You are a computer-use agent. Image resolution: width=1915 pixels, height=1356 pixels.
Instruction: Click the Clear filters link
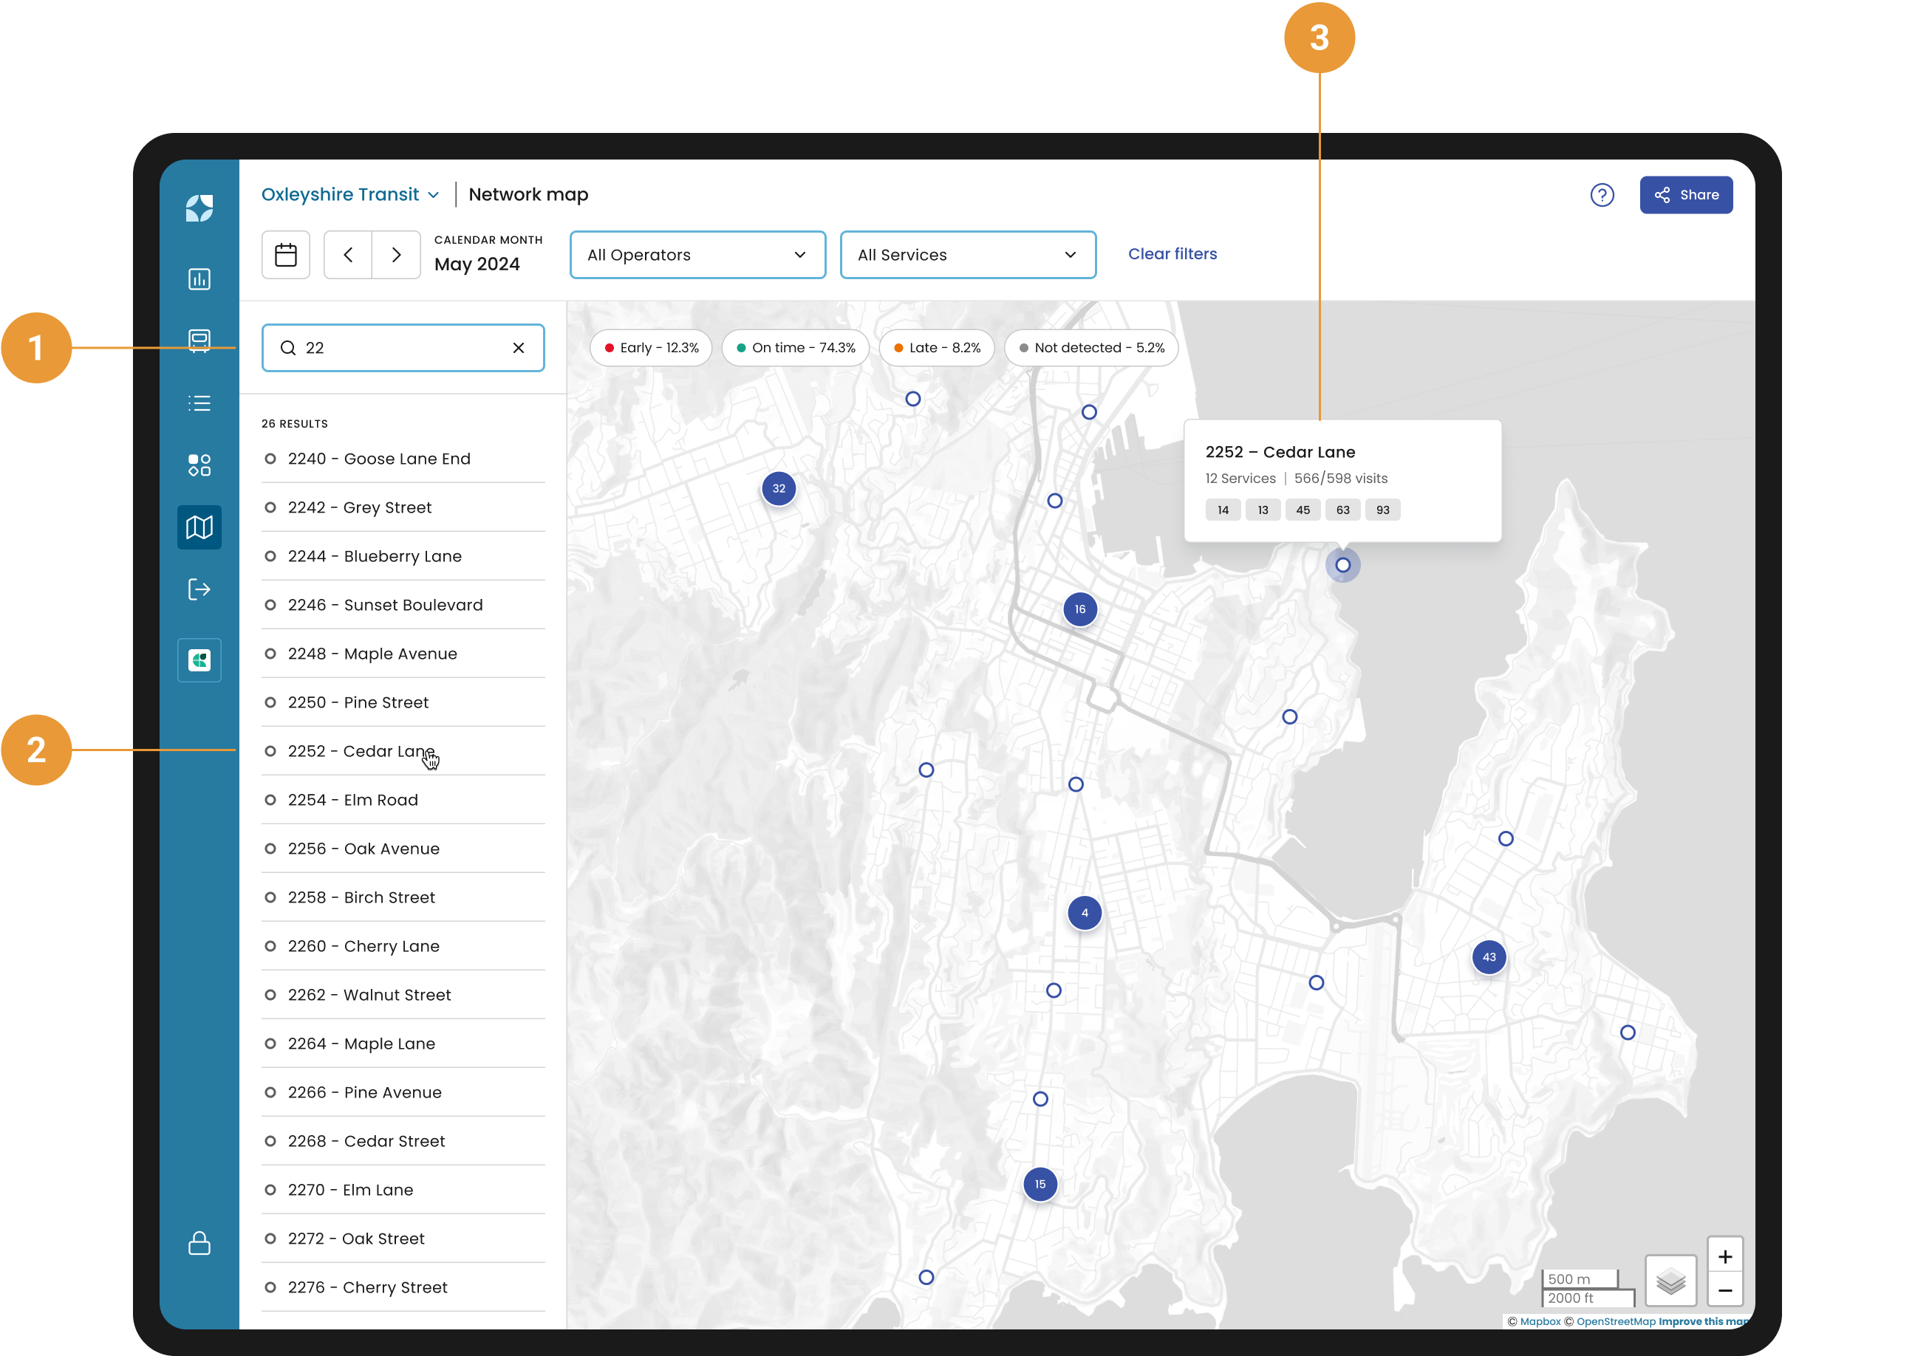pos(1172,254)
